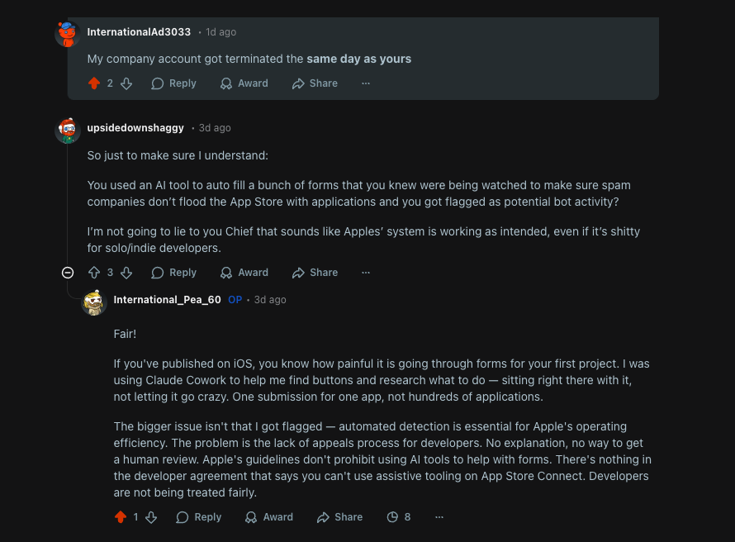Viewport: 735px width, 542px height.
Task: Share InternationalAd3033's comment
Action: point(315,83)
